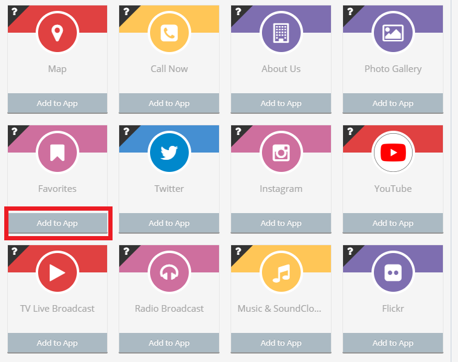Select the Call Now phone icon

coord(169,33)
